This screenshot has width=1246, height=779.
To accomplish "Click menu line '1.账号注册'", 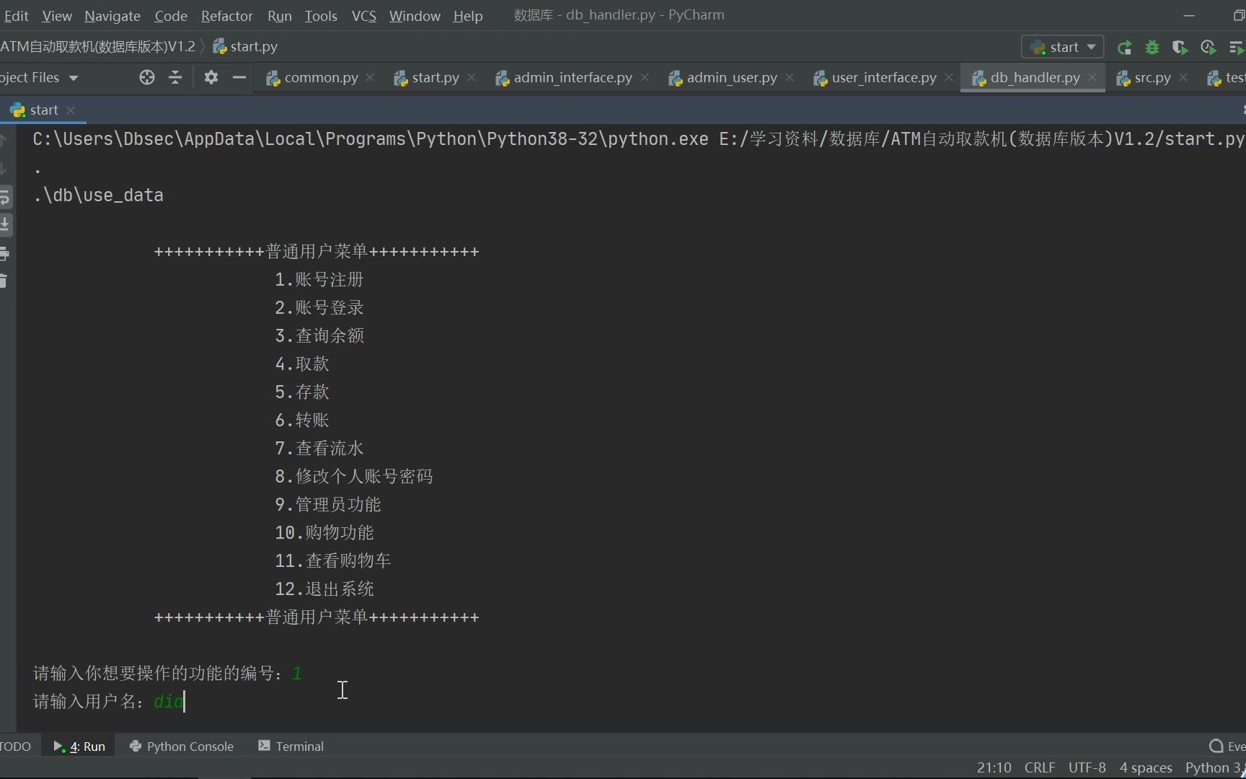I will pos(319,280).
